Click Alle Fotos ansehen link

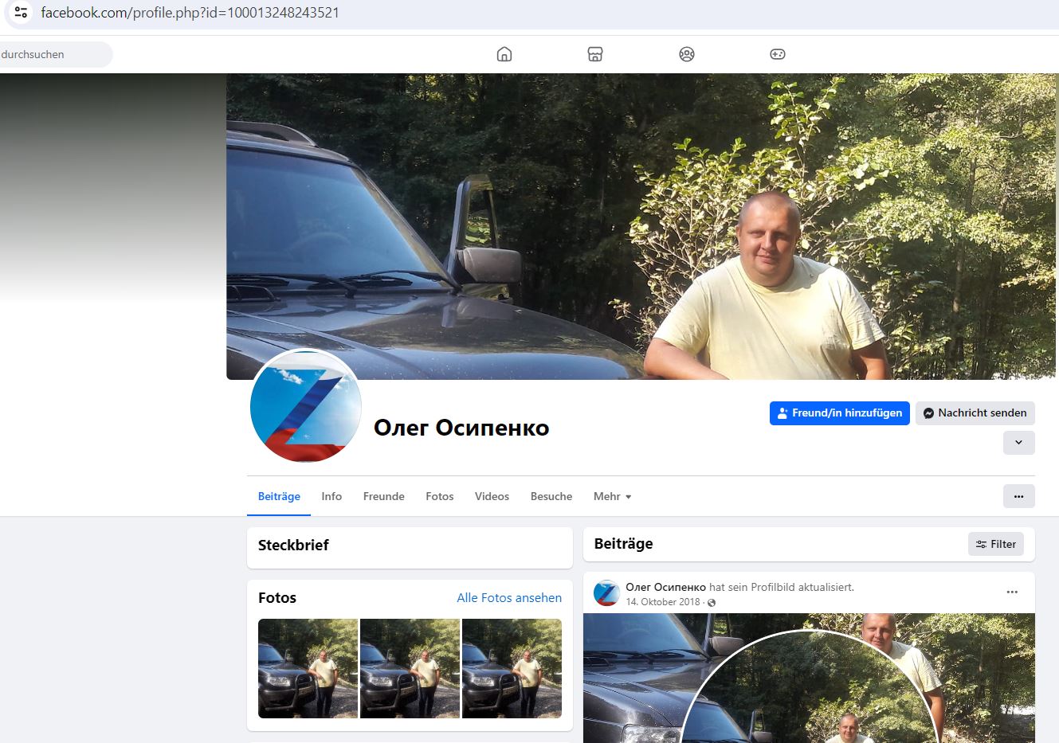[x=509, y=598]
